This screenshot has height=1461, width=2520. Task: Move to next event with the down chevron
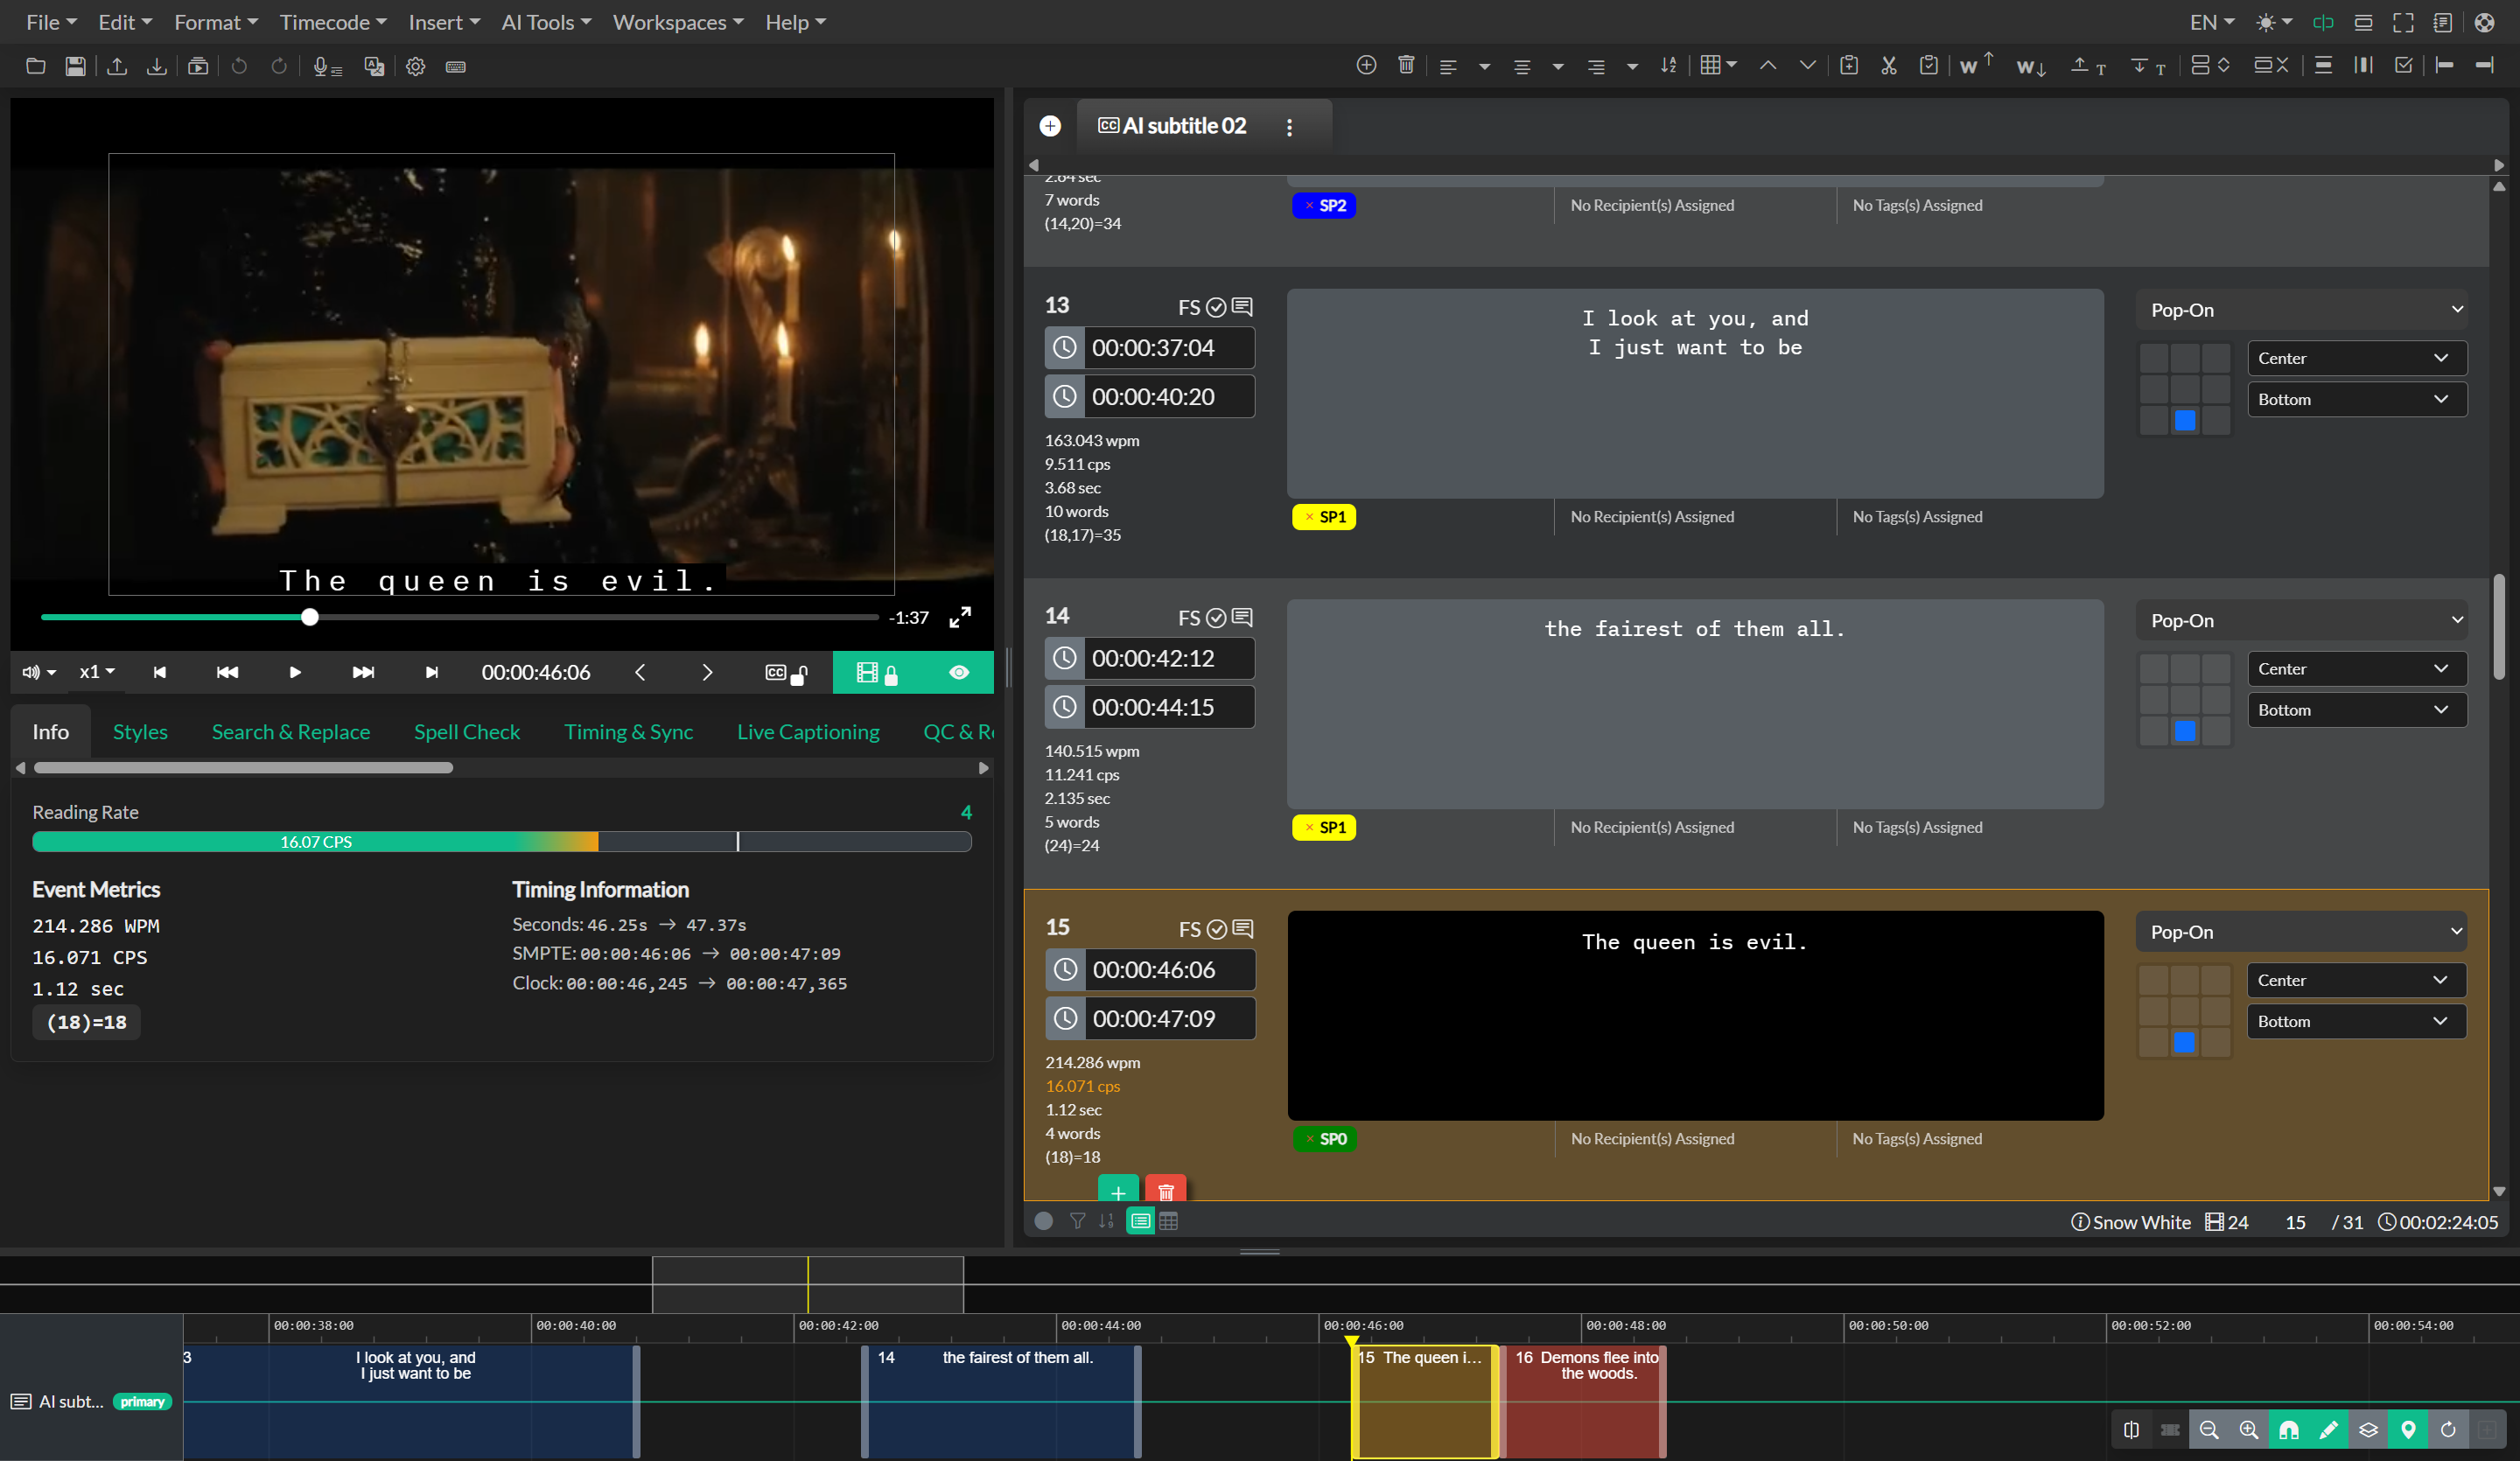1807,65
